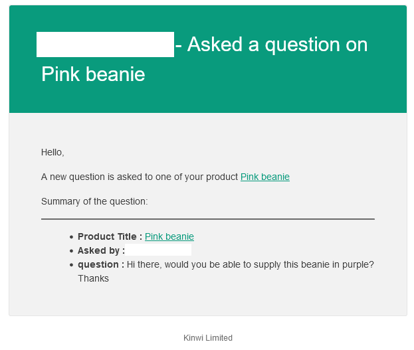Click the "Hello," greeting text

[x=52, y=152]
